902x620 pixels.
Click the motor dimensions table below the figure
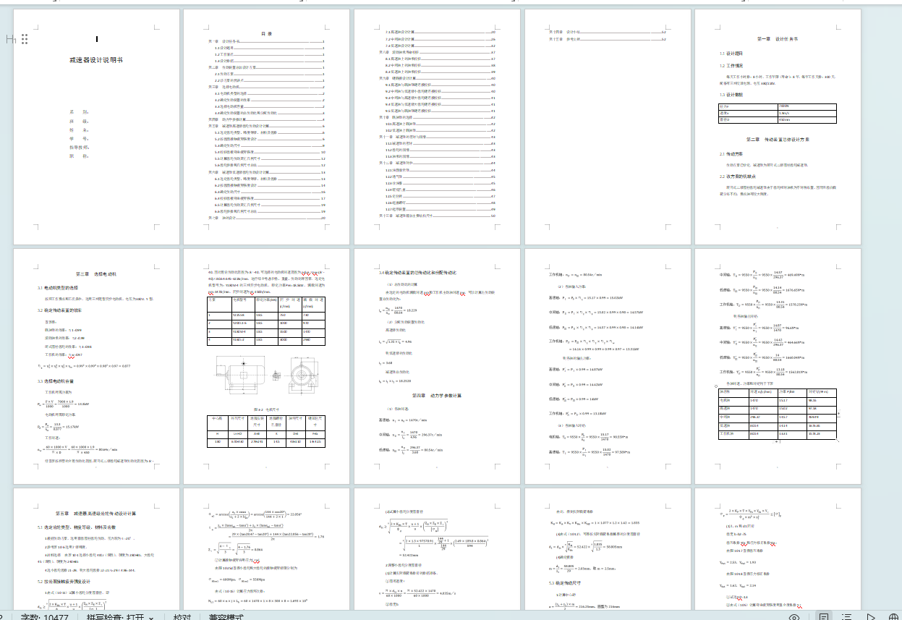tap(266, 430)
